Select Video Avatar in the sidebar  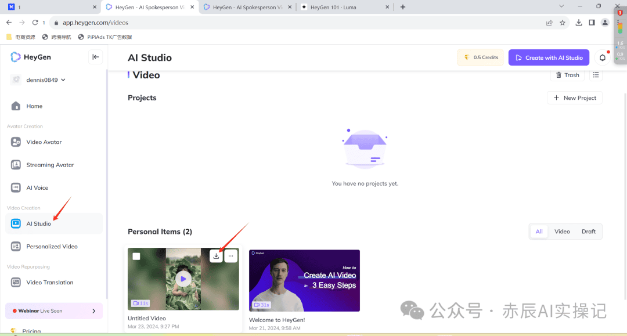pos(44,142)
